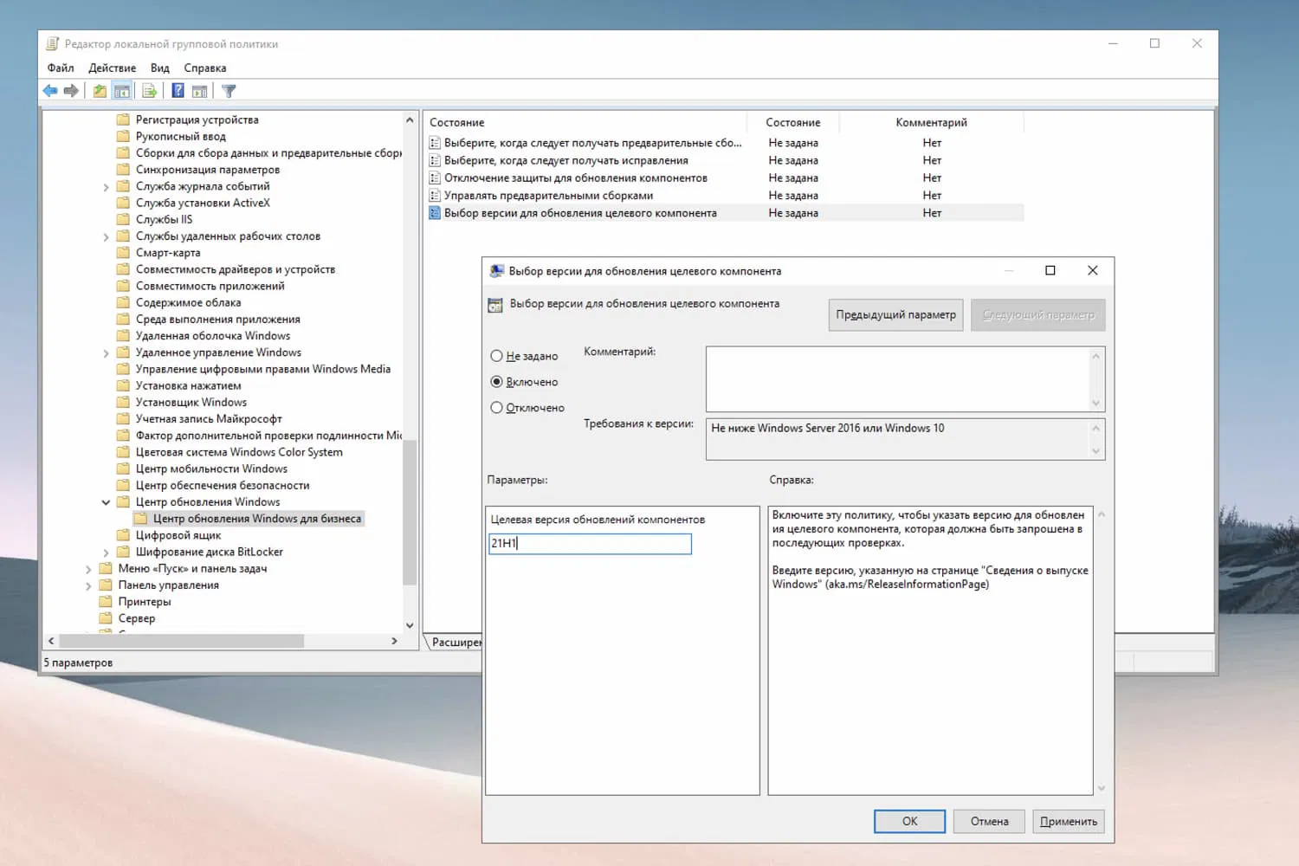Select Центр обновления Windows для бизнеса tree item
This screenshot has width=1299, height=866.
pyautogui.click(x=257, y=519)
